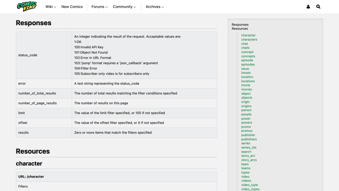
Task: Click the Responses section heading
Action: [34, 23]
